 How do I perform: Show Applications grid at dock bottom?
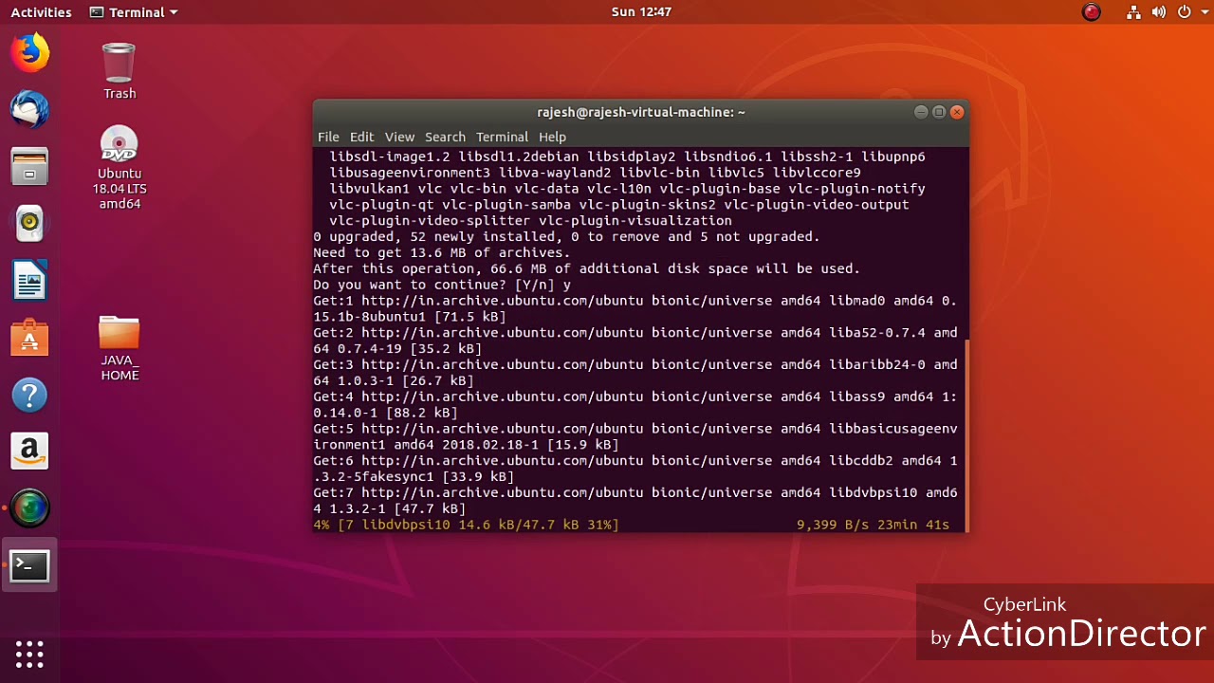pyautogui.click(x=29, y=654)
